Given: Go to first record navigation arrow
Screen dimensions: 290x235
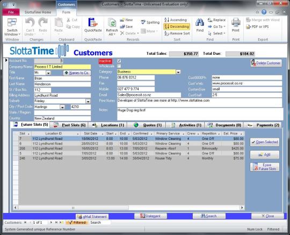Looking at the screenshot, I should 25,223.
